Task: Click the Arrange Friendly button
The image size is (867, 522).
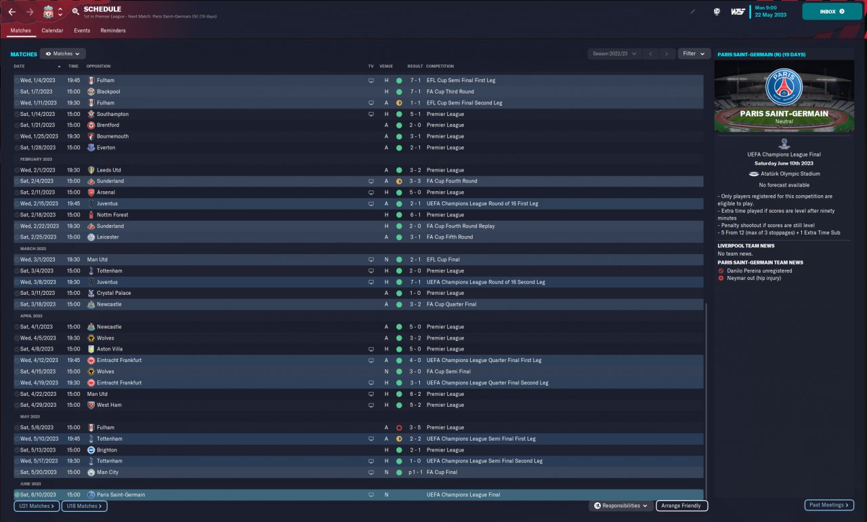Action: (681, 506)
